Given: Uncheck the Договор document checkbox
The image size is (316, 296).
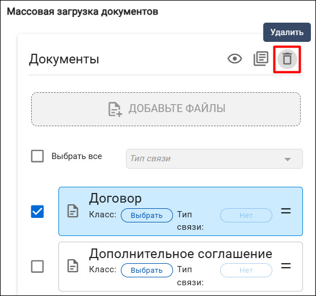Looking at the screenshot, I should 37,212.
